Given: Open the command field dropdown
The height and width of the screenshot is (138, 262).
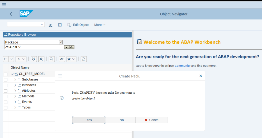Looking at the screenshot, I should (x=42, y=25).
